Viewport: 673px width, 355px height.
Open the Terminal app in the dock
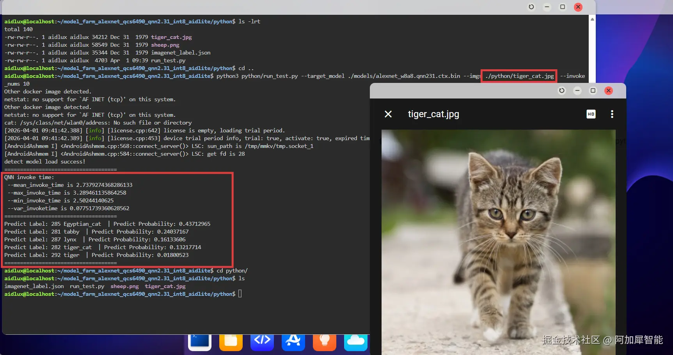[200, 342]
